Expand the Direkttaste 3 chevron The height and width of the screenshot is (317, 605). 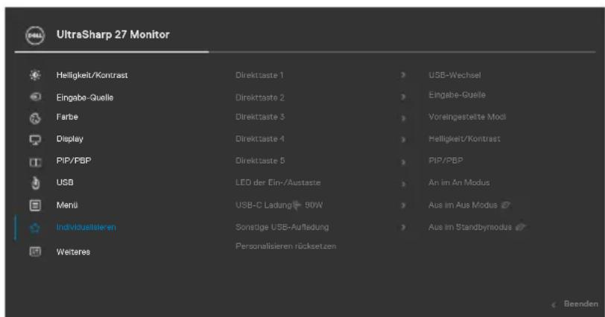(x=403, y=118)
